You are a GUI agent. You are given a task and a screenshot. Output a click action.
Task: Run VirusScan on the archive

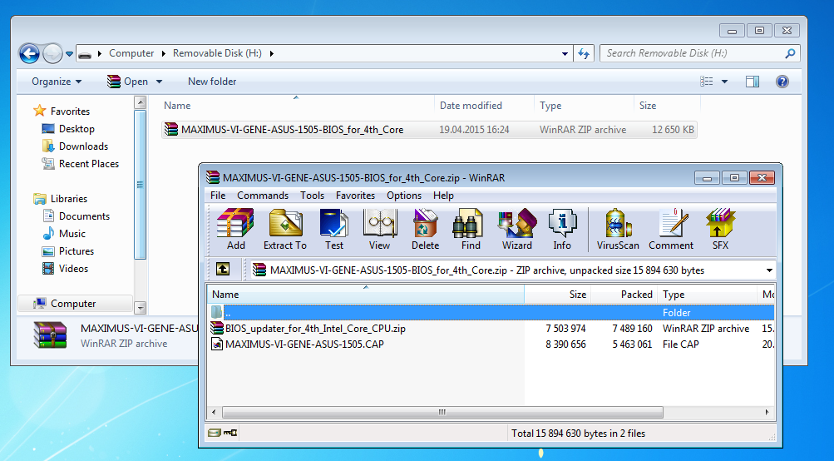(x=618, y=229)
